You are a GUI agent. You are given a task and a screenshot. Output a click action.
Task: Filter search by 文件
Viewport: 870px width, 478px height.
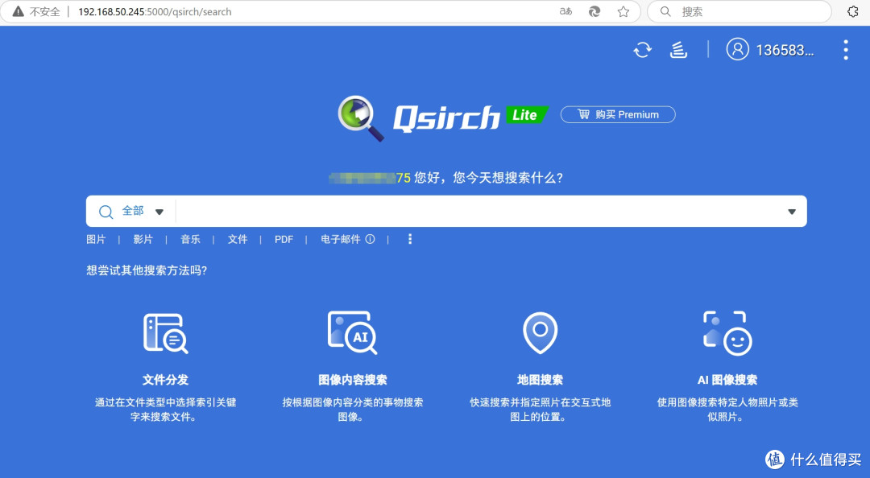238,239
